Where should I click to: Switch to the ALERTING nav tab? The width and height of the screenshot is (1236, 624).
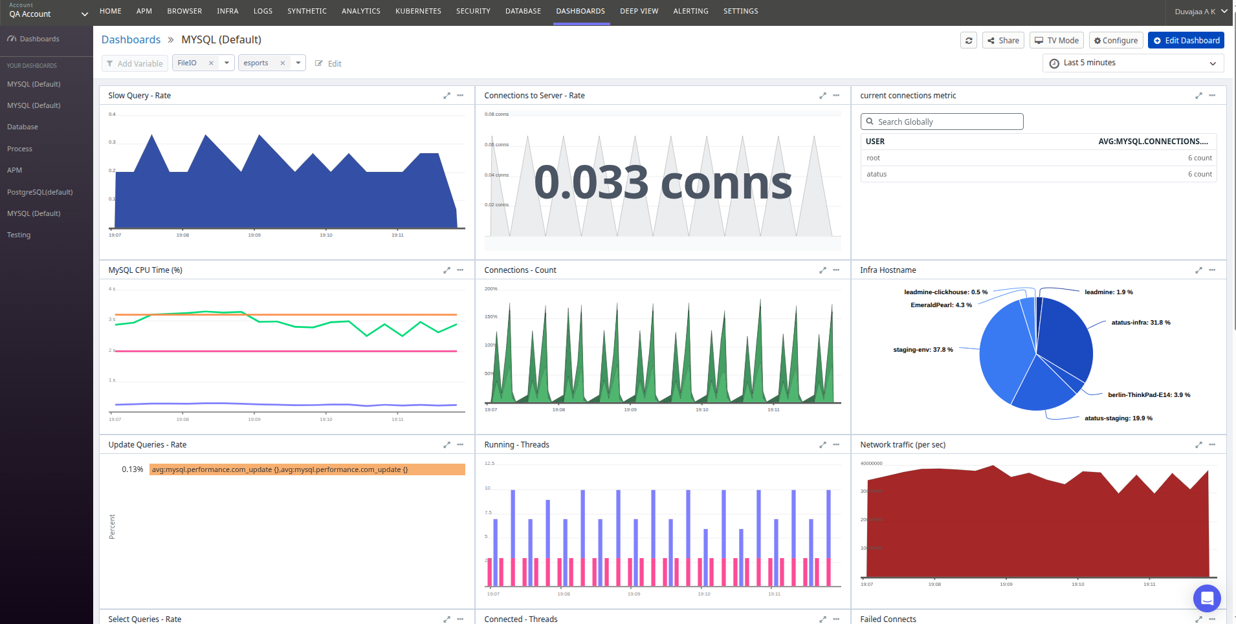tap(690, 11)
